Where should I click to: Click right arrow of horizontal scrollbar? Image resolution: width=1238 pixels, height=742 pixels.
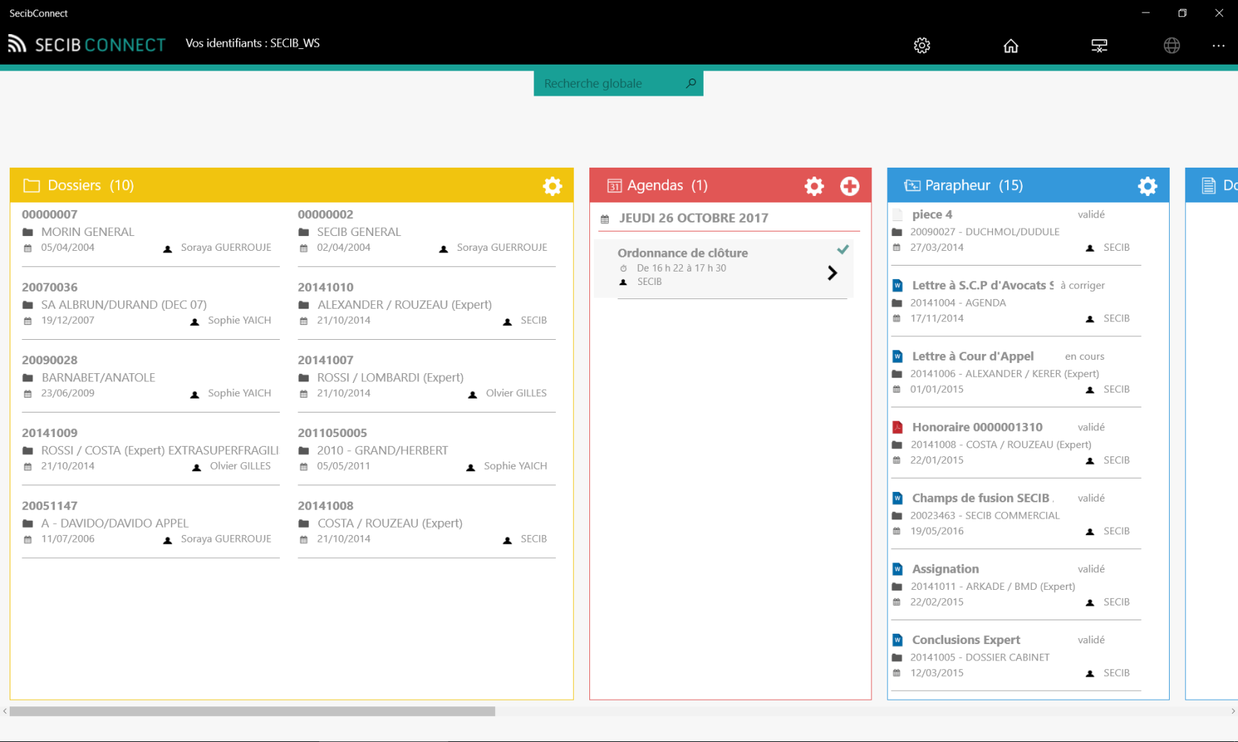click(x=1233, y=712)
